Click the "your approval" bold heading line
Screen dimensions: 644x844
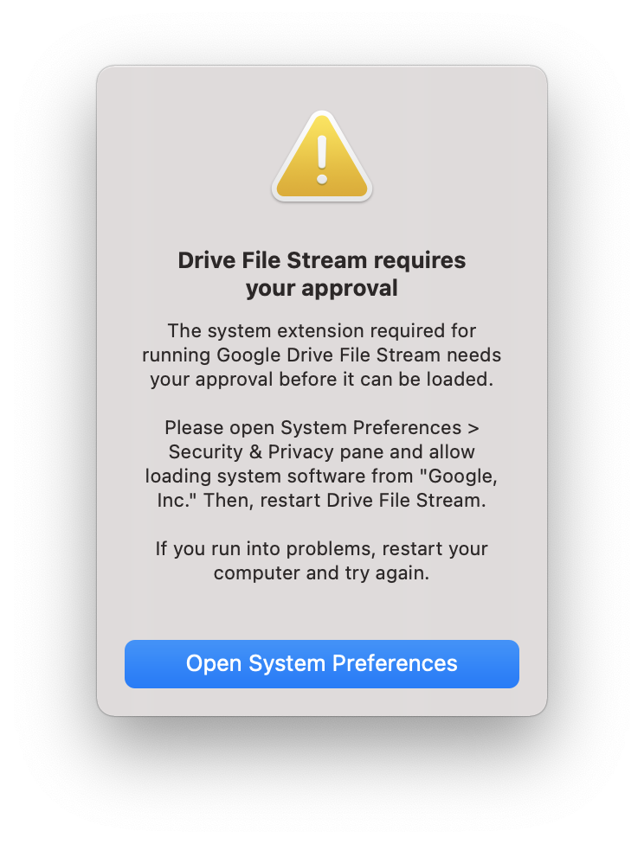322,288
